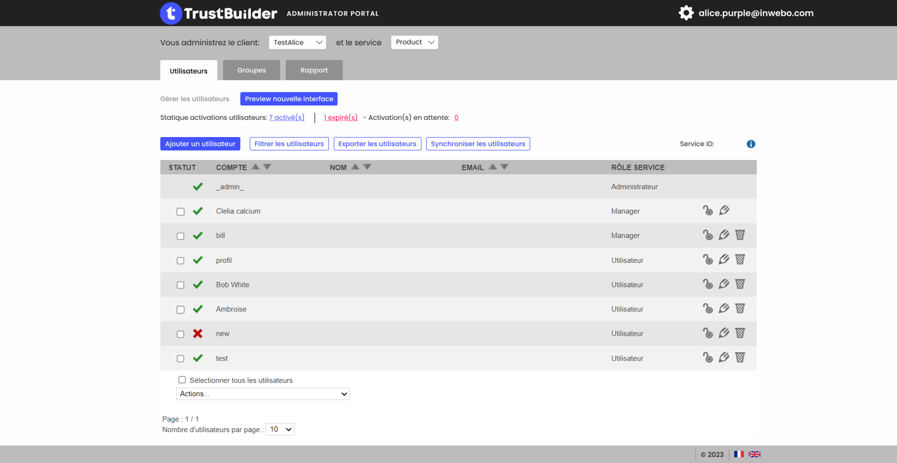This screenshot has width=897, height=463.
Task: Open the 7 activé(s) link
Action: click(x=286, y=117)
